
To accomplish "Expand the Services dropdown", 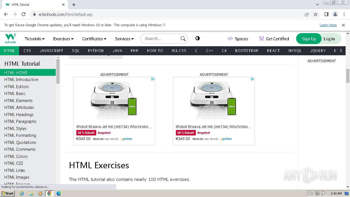I will tap(124, 39).
